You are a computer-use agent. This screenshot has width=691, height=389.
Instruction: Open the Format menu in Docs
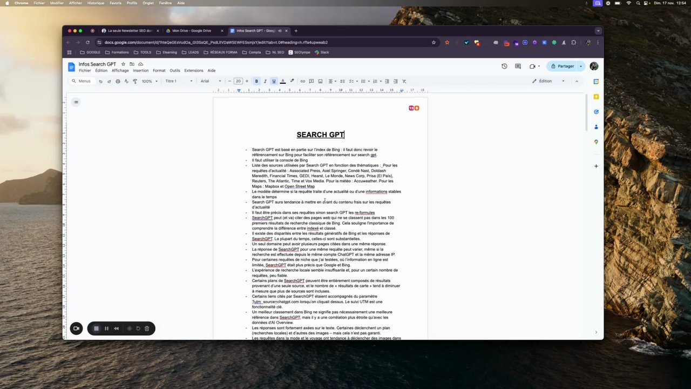159,71
